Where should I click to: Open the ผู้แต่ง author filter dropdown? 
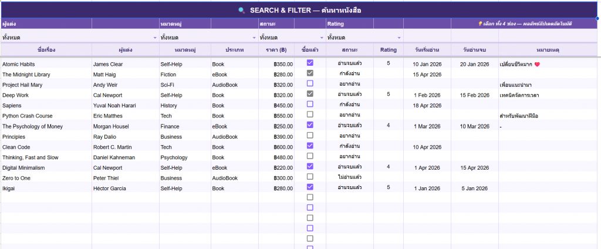155,38
